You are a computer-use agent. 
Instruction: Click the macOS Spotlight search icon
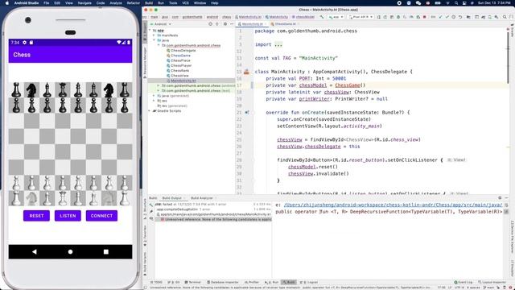[456, 3]
